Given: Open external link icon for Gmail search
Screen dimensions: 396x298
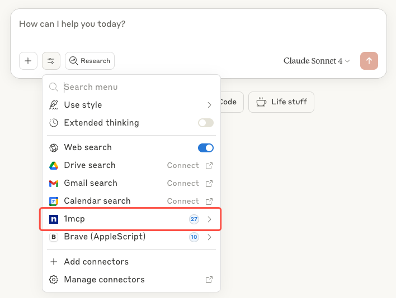Looking at the screenshot, I should pos(209,184).
